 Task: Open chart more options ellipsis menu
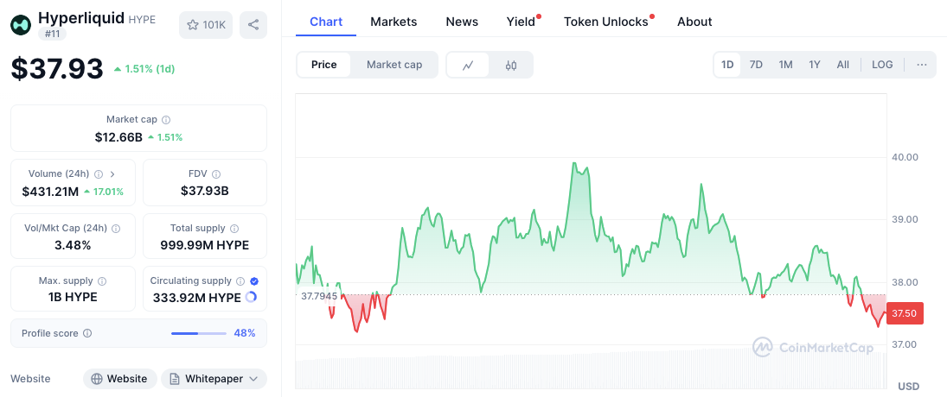[921, 65]
